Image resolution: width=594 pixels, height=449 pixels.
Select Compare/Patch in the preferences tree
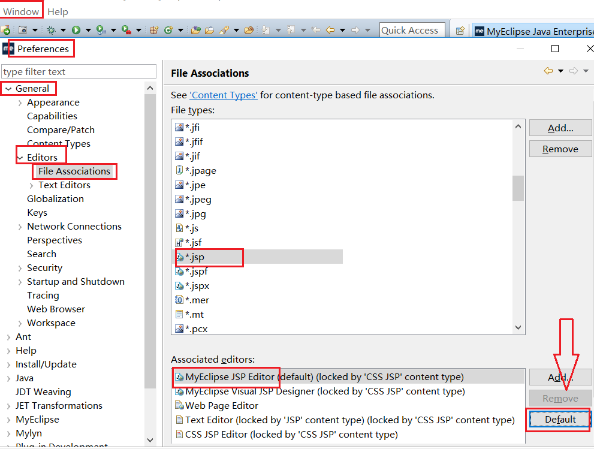tap(61, 130)
